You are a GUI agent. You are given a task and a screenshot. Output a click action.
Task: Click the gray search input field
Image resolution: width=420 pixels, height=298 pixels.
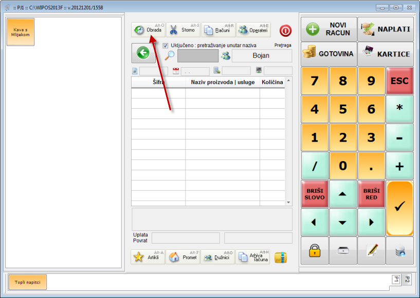tap(197, 56)
